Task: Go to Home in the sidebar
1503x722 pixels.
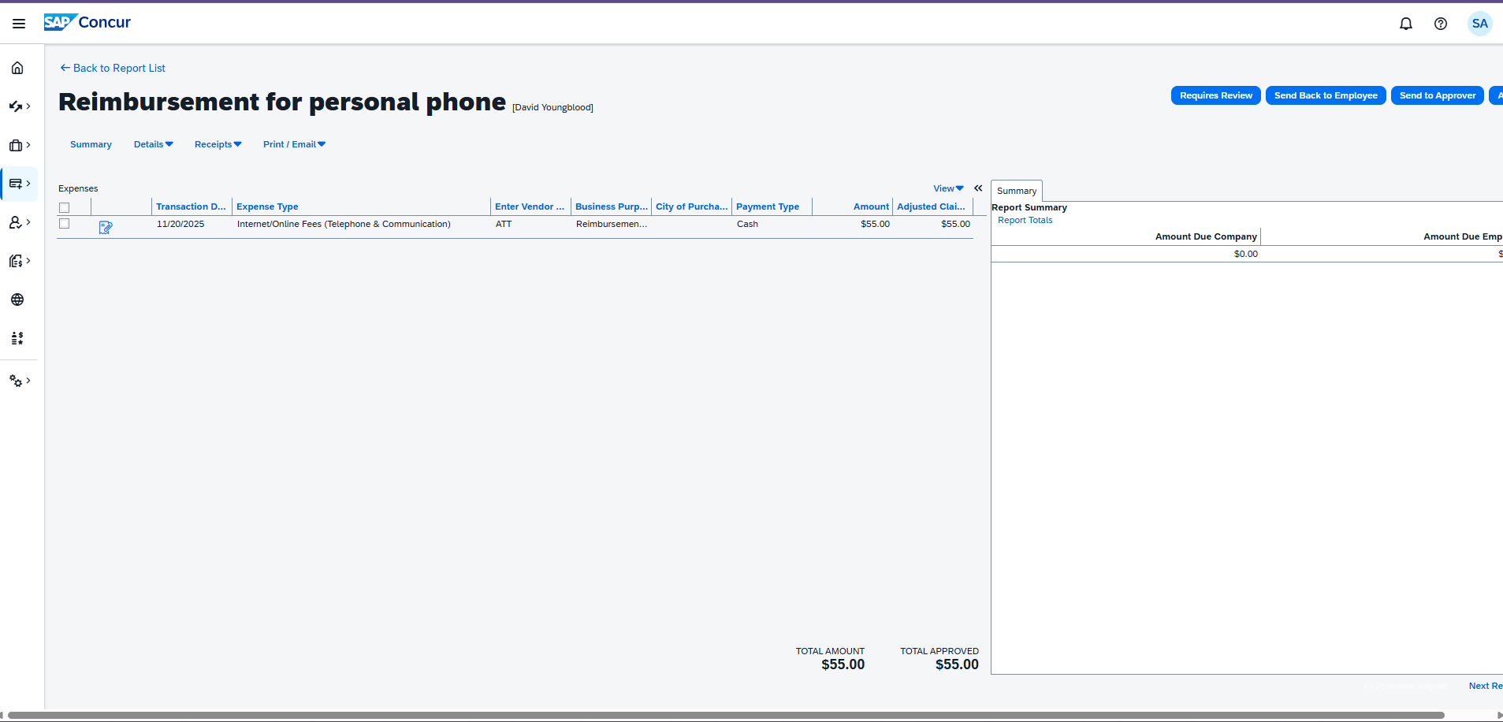Action: tap(17, 68)
